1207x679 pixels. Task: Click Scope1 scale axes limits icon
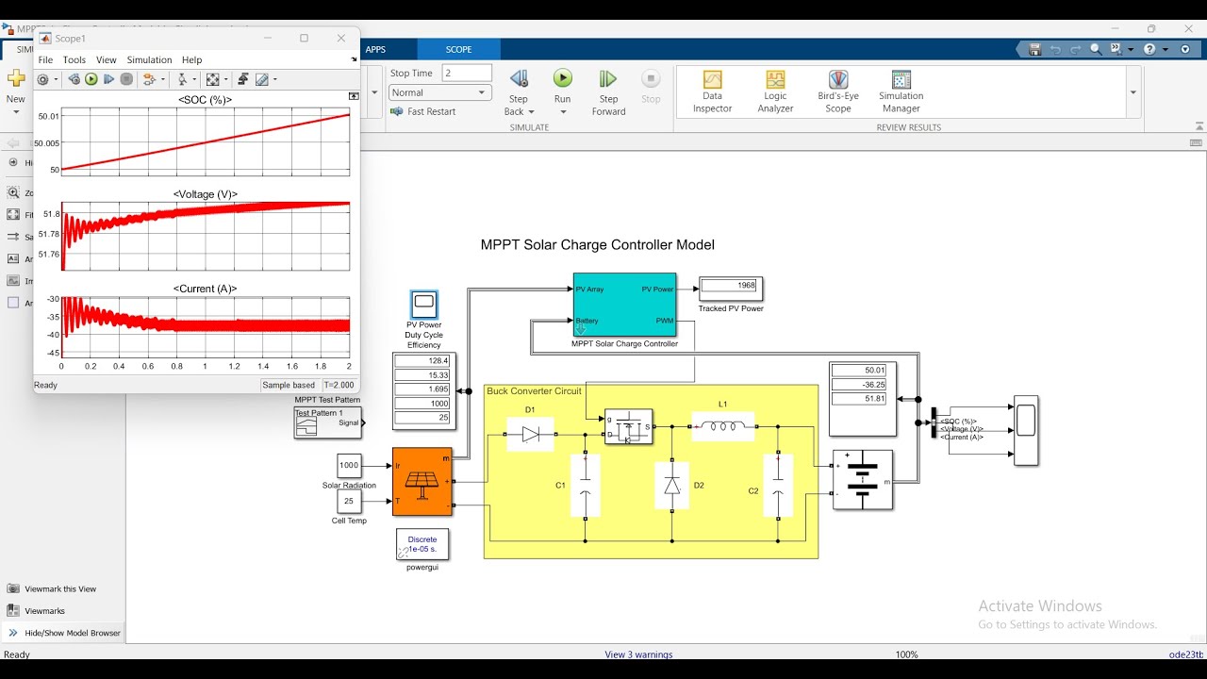point(212,79)
